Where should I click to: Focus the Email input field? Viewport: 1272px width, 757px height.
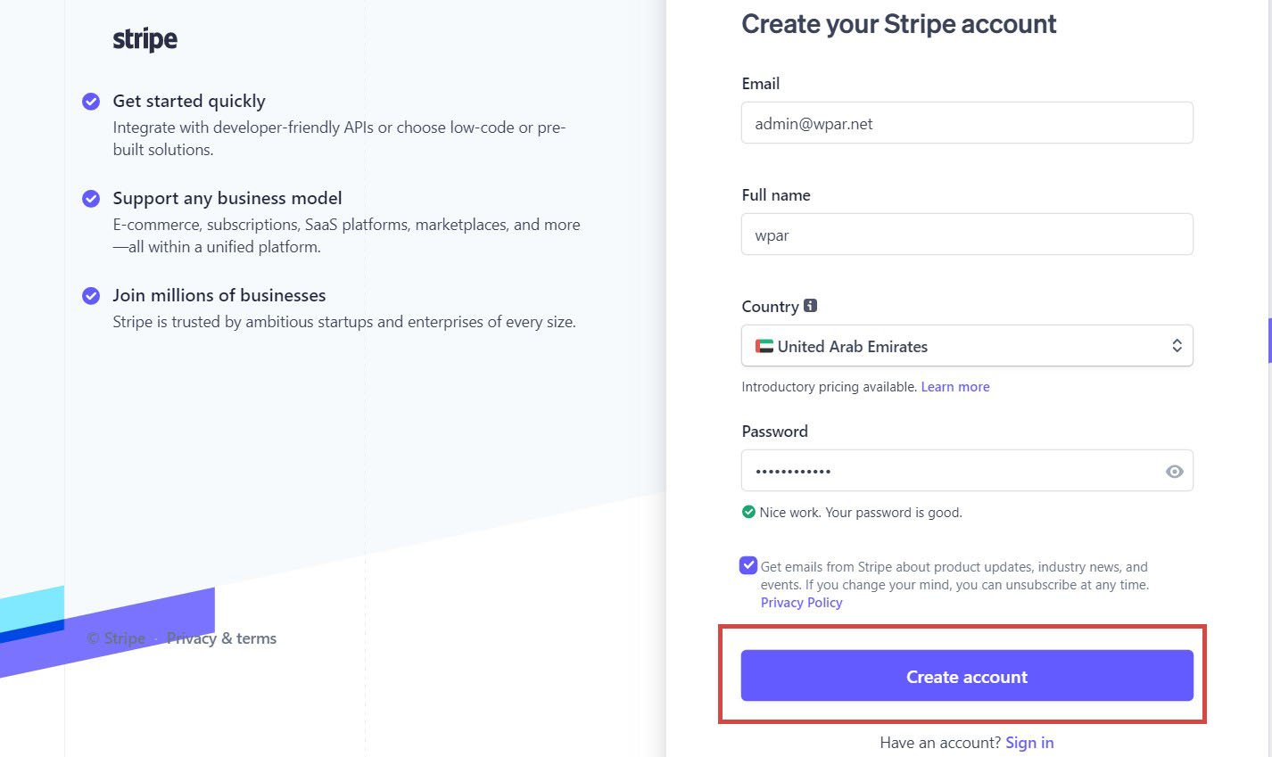(x=967, y=123)
